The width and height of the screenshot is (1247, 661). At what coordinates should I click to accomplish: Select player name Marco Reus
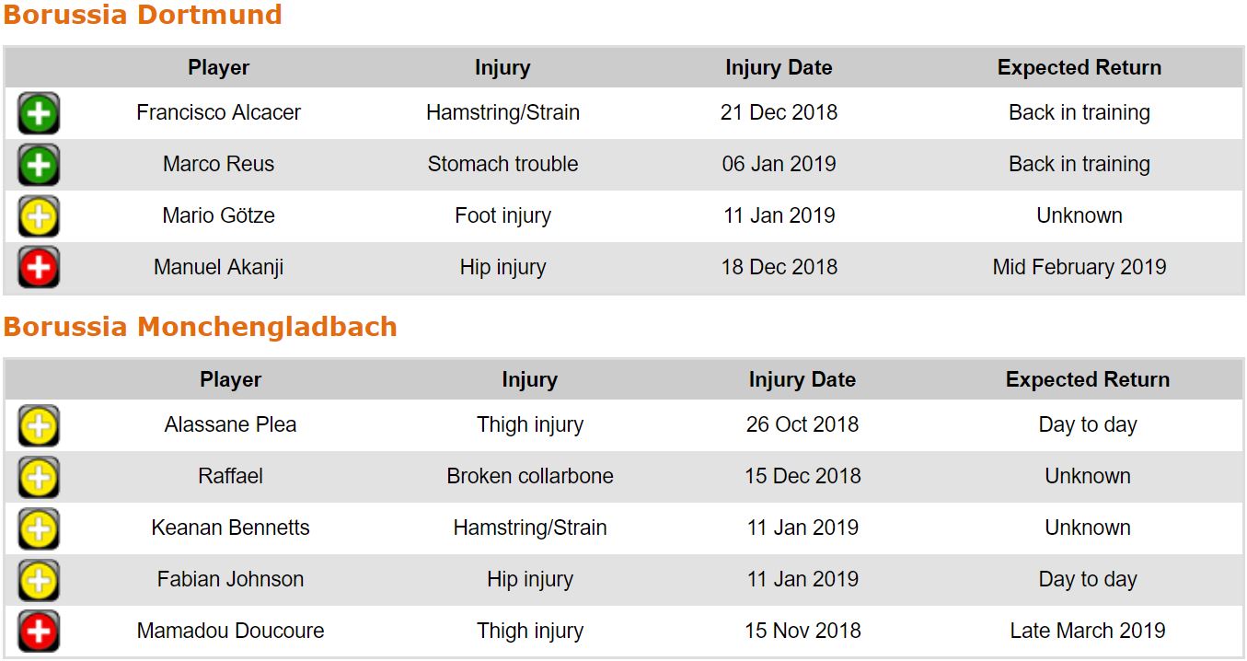coord(218,164)
